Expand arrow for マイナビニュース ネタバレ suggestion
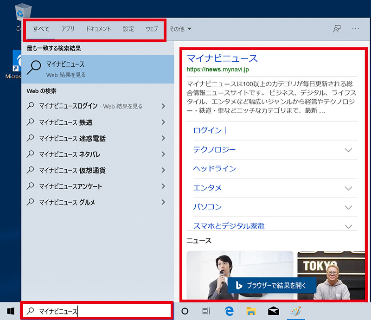Image resolution: width=371 pixels, height=320 pixels. pyautogui.click(x=163, y=154)
